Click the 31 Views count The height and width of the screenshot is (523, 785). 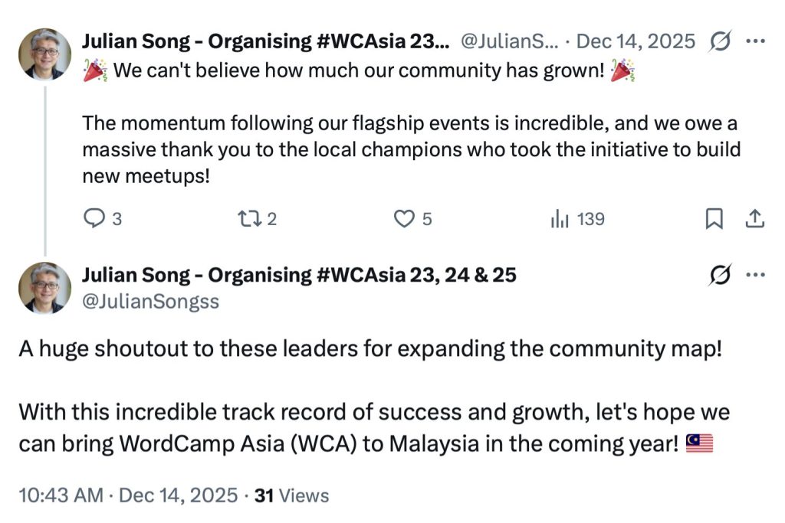coord(291,495)
